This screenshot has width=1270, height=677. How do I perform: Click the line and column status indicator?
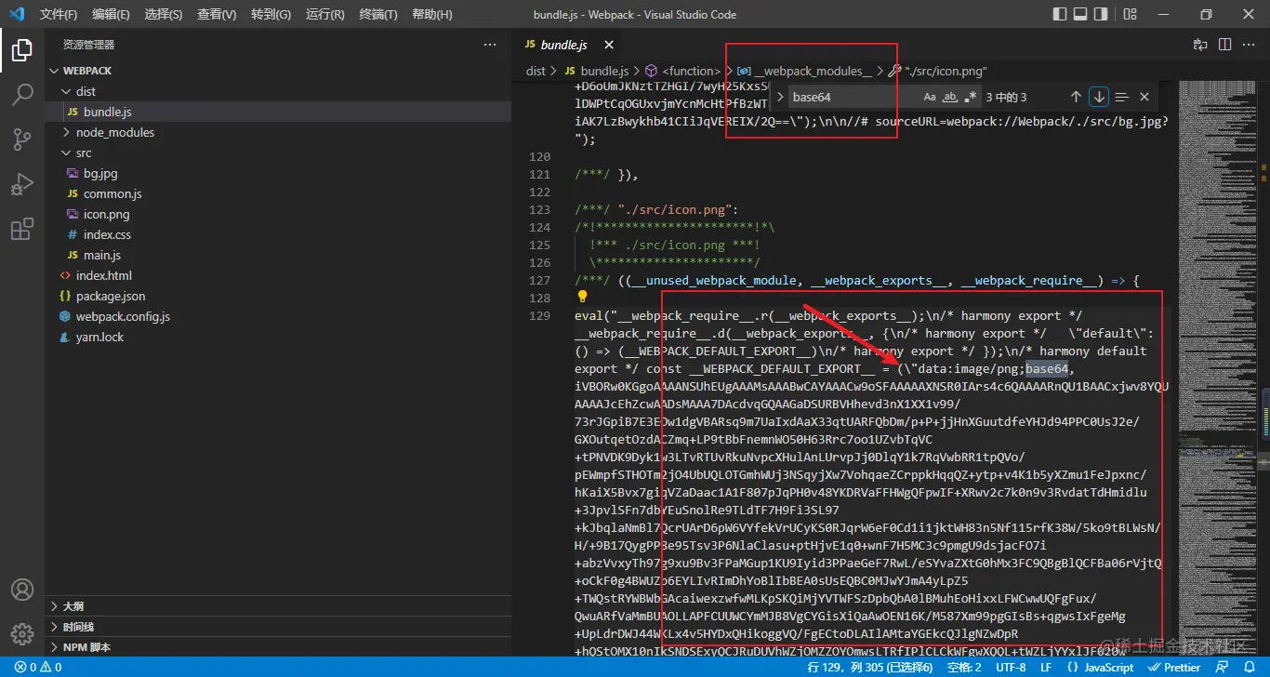(x=869, y=667)
